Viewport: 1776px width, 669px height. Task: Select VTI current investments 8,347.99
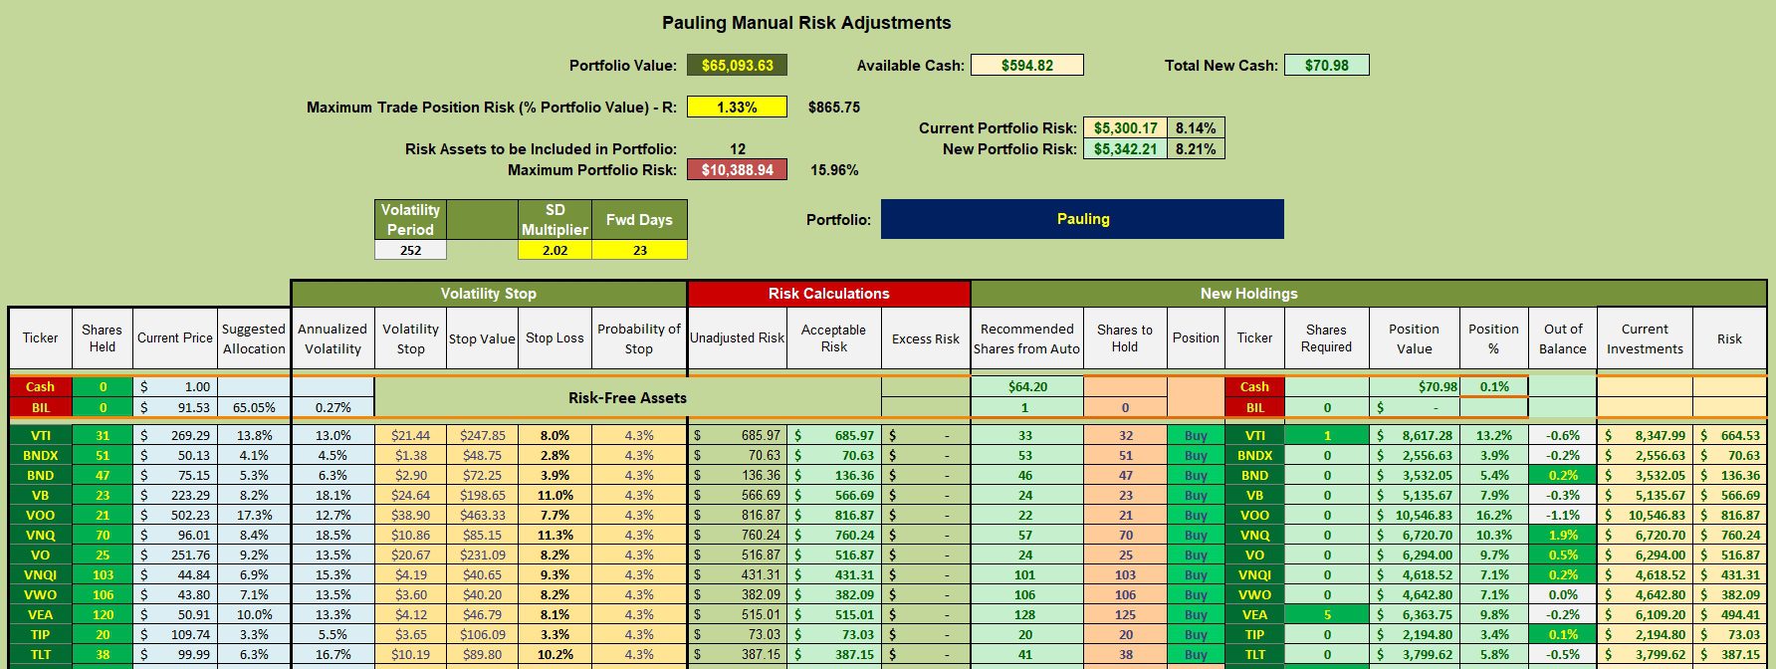point(1645,435)
